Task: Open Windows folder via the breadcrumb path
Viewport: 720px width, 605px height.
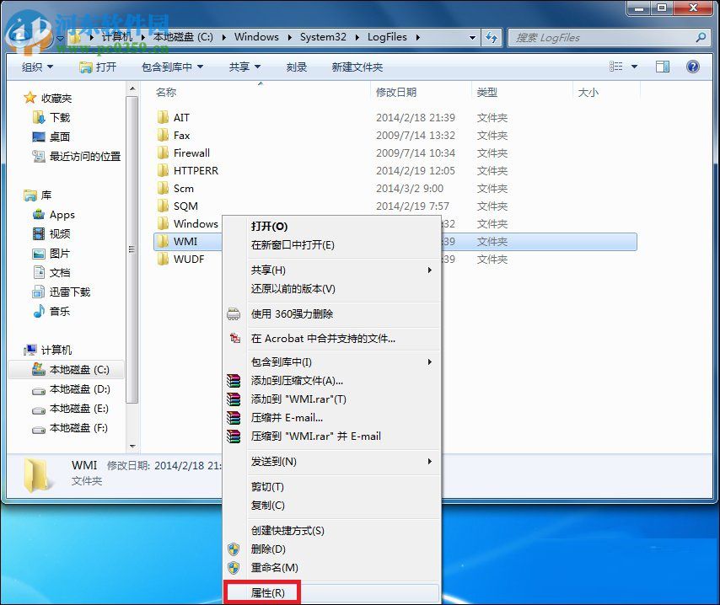Action: 256,36
